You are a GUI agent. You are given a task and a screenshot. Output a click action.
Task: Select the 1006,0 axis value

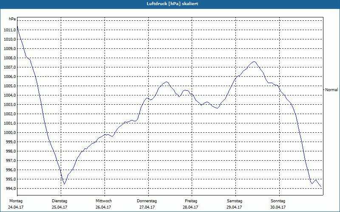(10, 77)
